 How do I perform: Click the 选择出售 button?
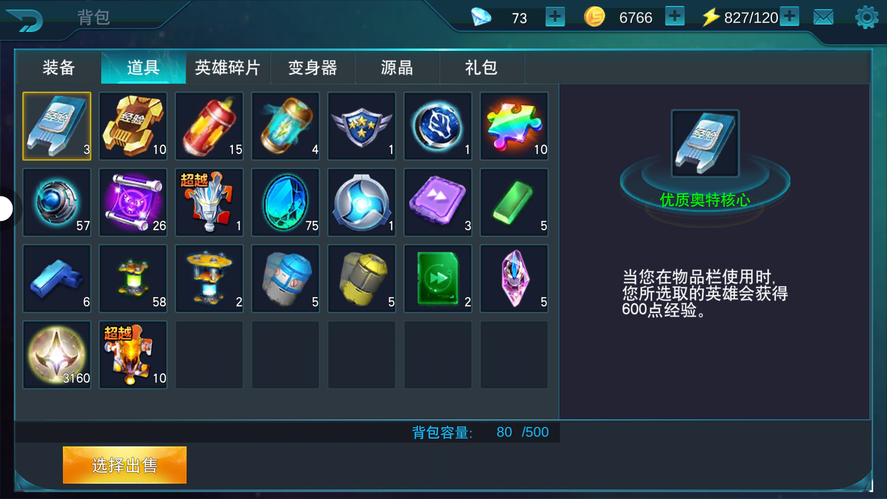(125, 465)
